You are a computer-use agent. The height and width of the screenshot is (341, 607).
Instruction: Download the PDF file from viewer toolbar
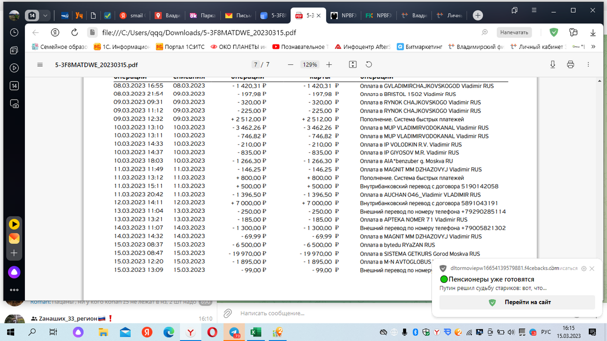pyautogui.click(x=553, y=64)
